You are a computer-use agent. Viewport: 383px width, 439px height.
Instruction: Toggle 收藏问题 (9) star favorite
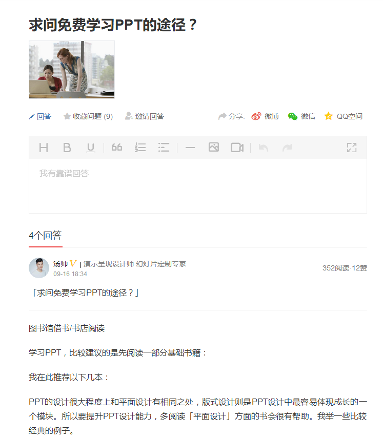point(88,116)
